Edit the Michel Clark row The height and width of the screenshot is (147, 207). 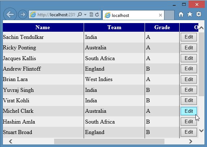point(189,111)
